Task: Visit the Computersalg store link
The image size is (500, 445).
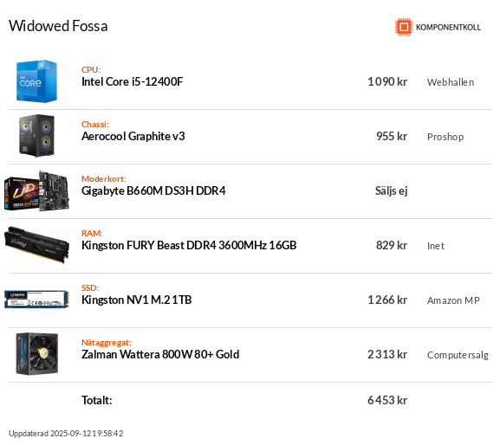Action: pos(458,355)
